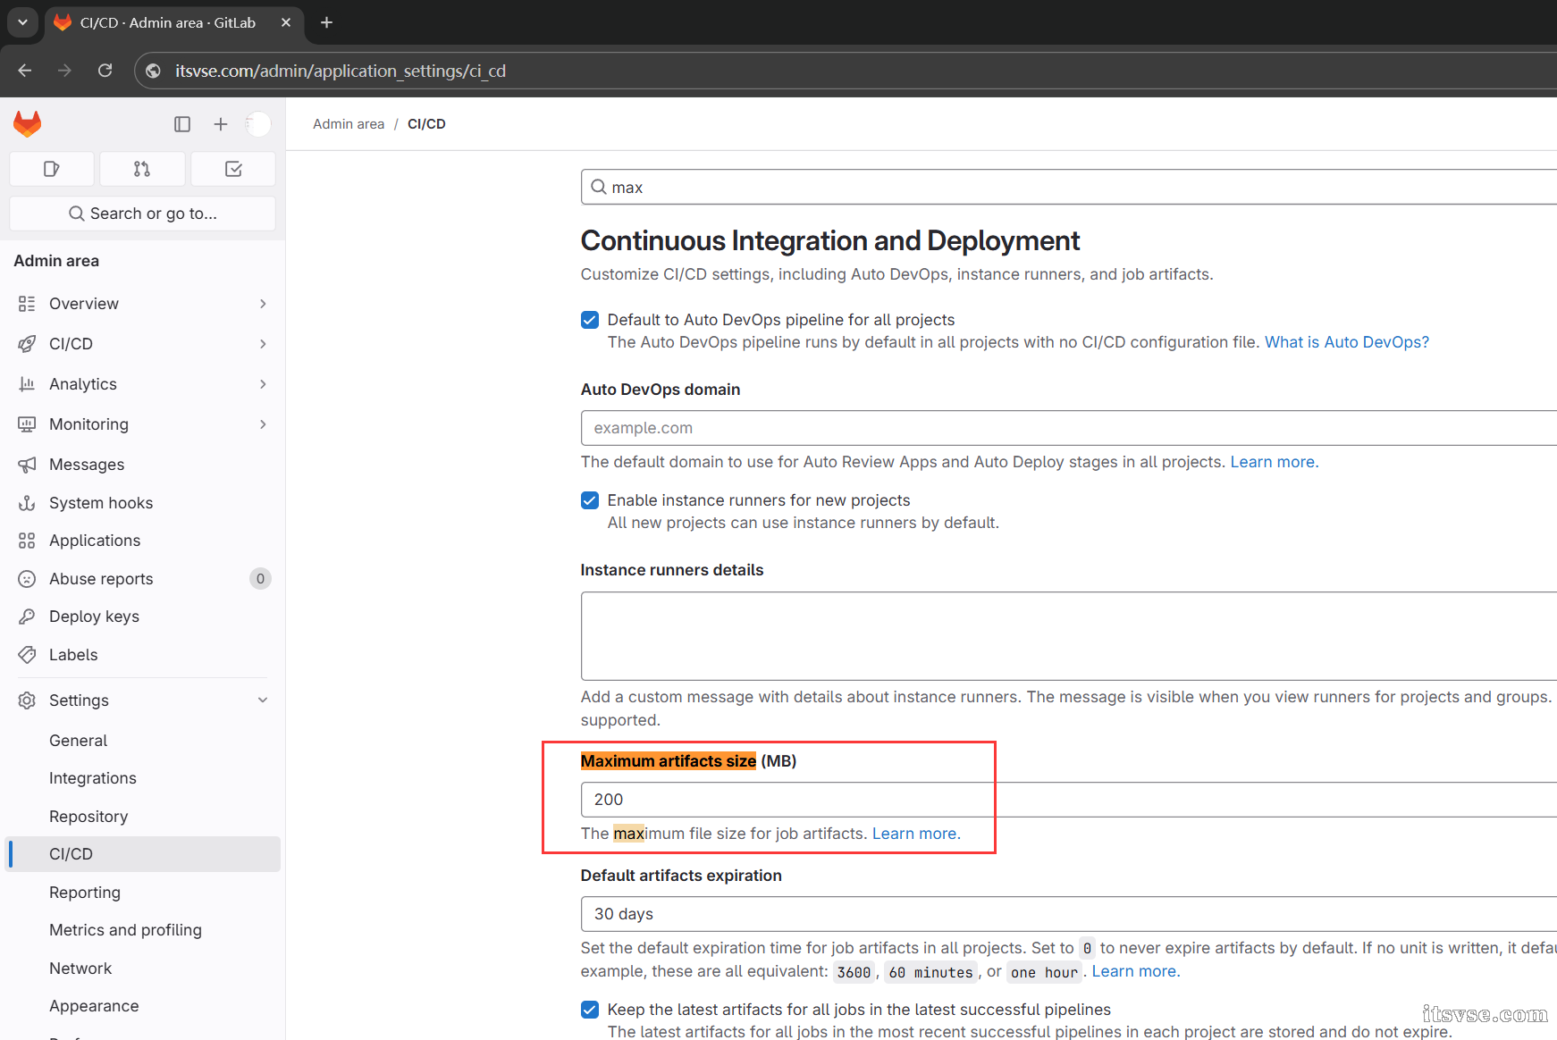Go forward in browser history

tap(64, 71)
